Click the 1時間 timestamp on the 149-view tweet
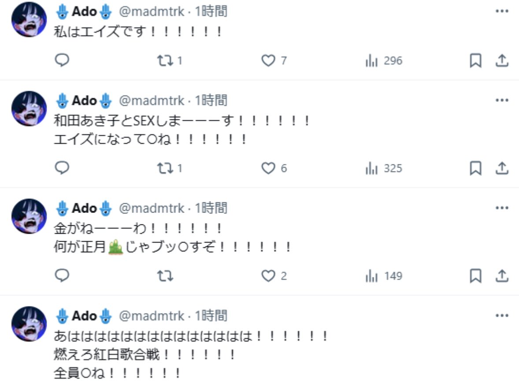This screenshot has height=388, width=519. click(211, 208)
